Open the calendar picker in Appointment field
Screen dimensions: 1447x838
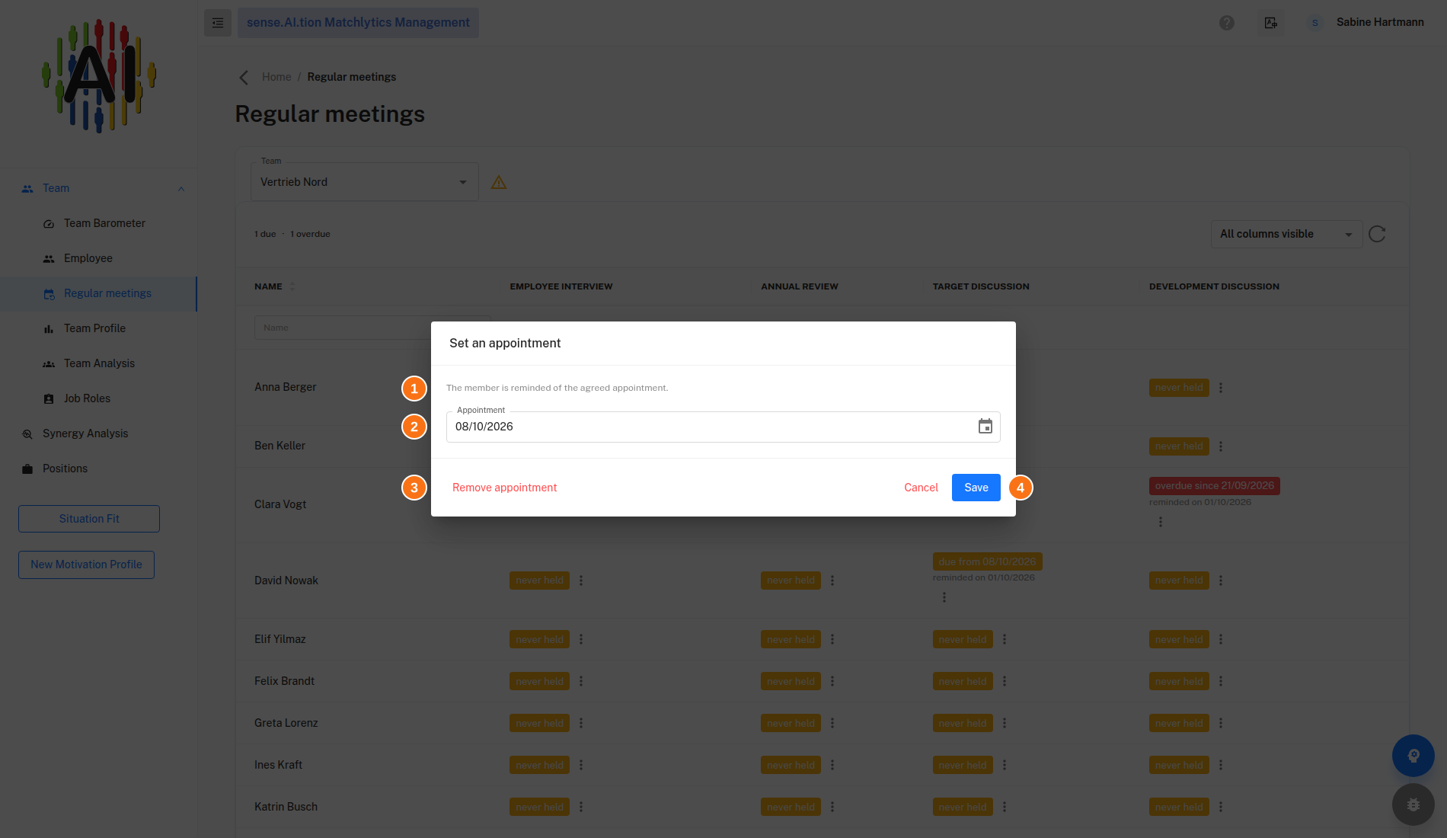click(x=985, y=427)
